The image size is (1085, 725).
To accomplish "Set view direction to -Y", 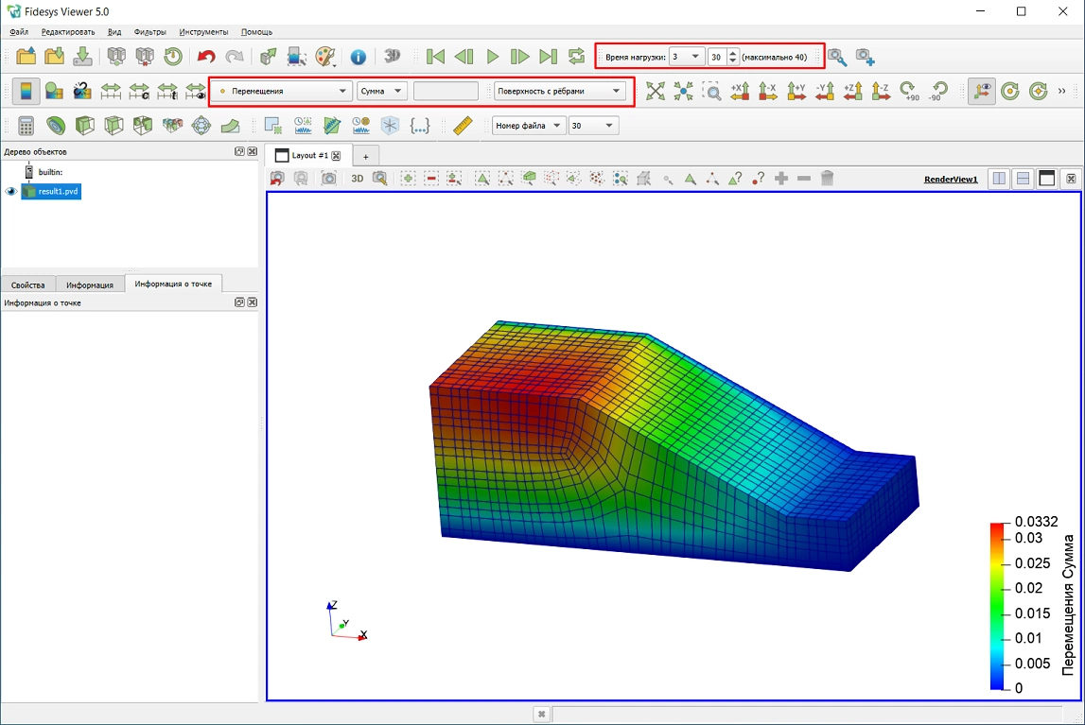I will click(824, 91).
